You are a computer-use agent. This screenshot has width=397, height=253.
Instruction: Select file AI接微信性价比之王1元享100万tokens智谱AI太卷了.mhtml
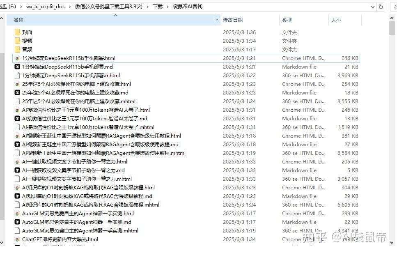[x=88, y=127]
